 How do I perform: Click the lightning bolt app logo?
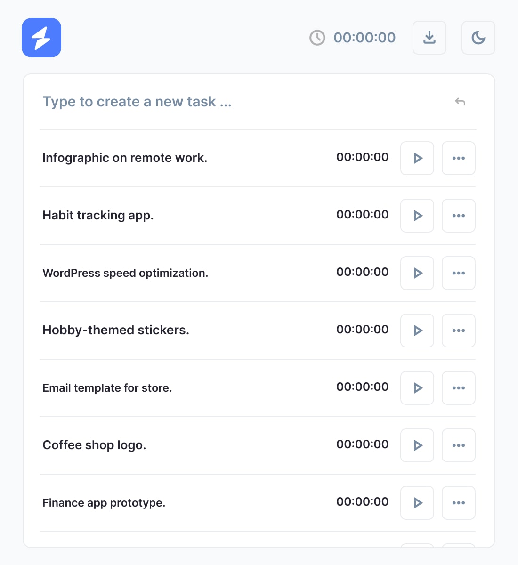(x=41, y=38)
